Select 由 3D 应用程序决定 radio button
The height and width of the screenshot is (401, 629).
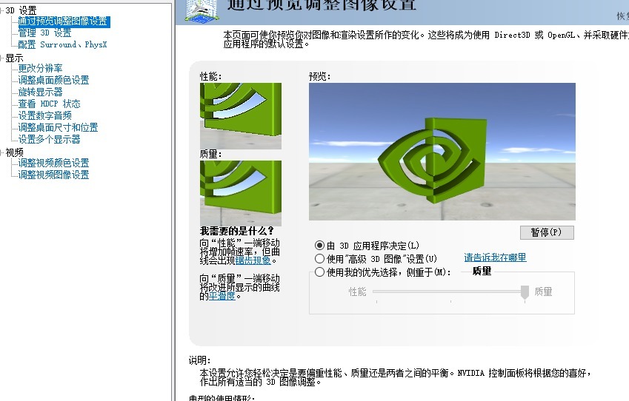[x=320, y=245]
